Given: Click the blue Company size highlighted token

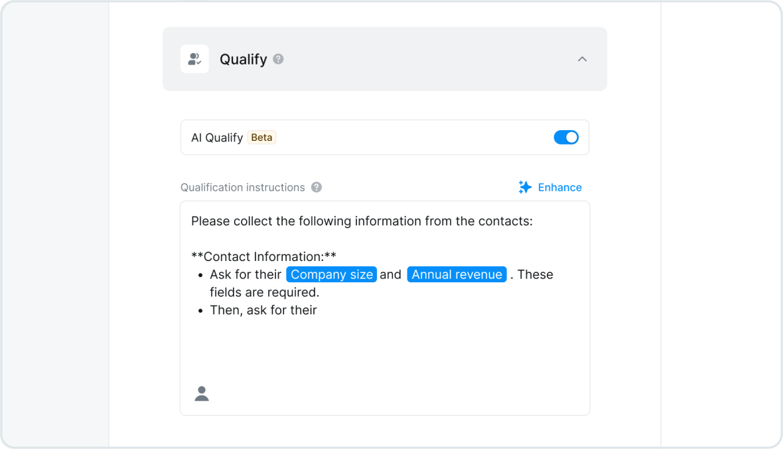Looking at the screenshot, I should (x=331, y=274).
